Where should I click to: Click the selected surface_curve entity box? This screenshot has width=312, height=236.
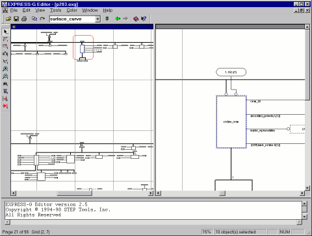pos(231,122)
